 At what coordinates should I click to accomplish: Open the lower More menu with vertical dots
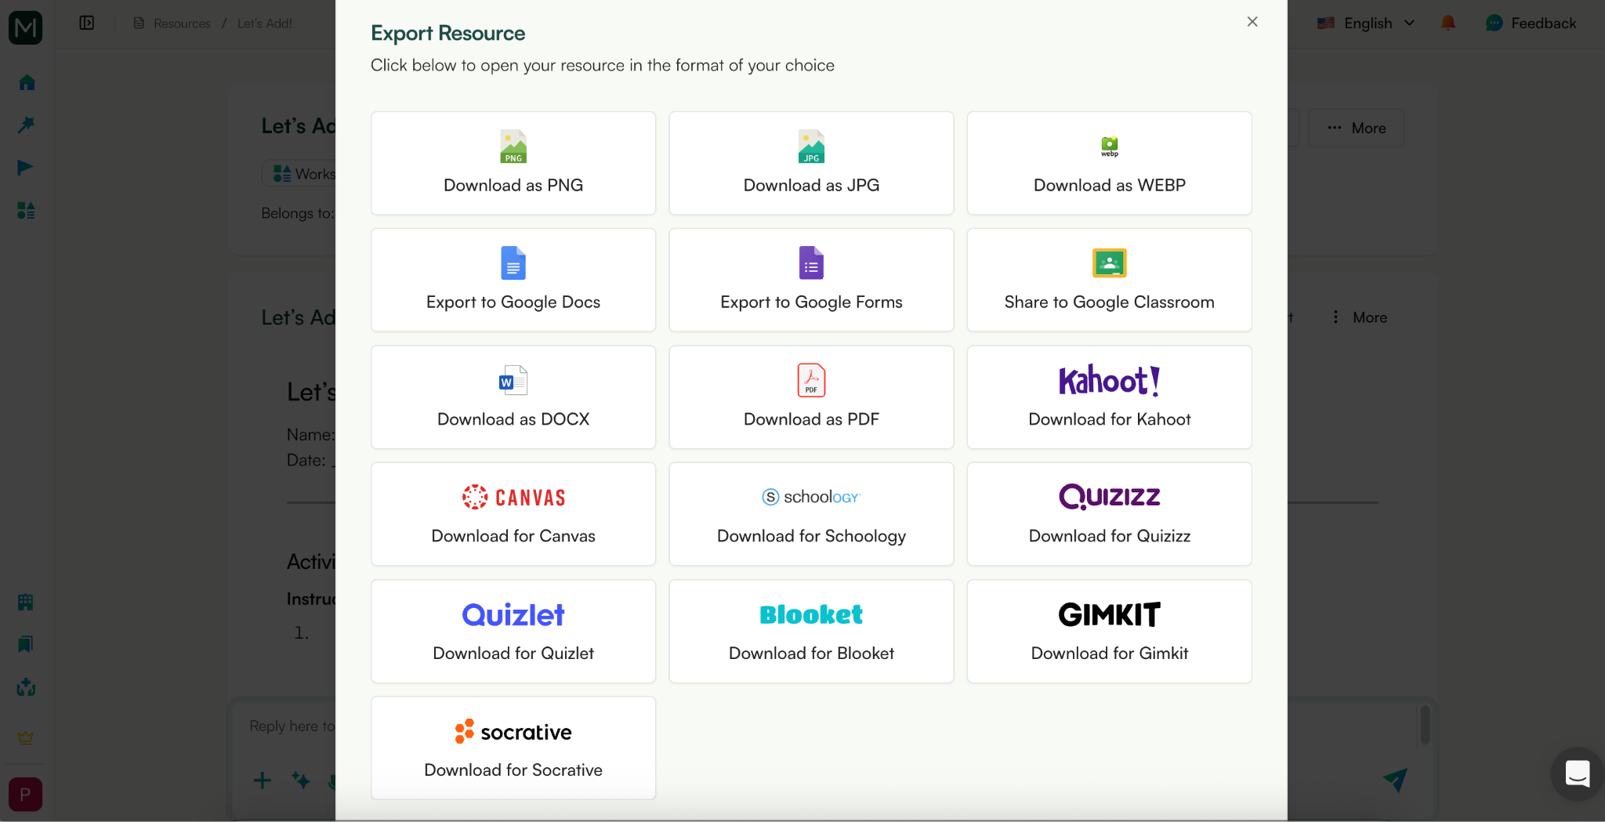1360,317
